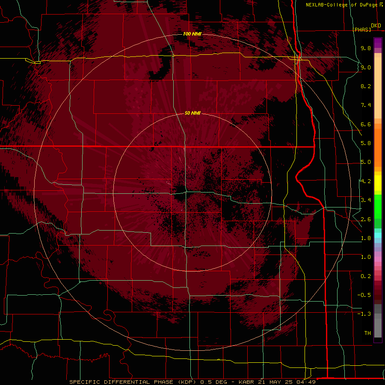
Task: Click the 50 NMI range ring label
Action: 192,113
